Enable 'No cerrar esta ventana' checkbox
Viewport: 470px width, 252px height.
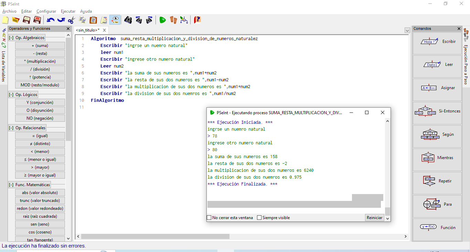(209, 218)
